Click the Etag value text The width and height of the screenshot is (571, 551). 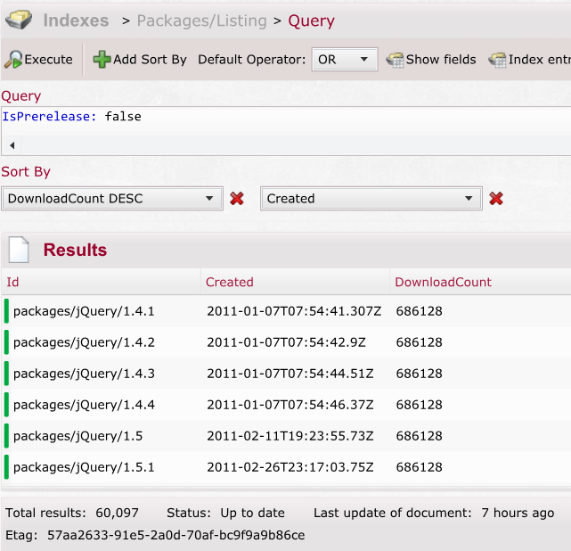tap(175, 535)
